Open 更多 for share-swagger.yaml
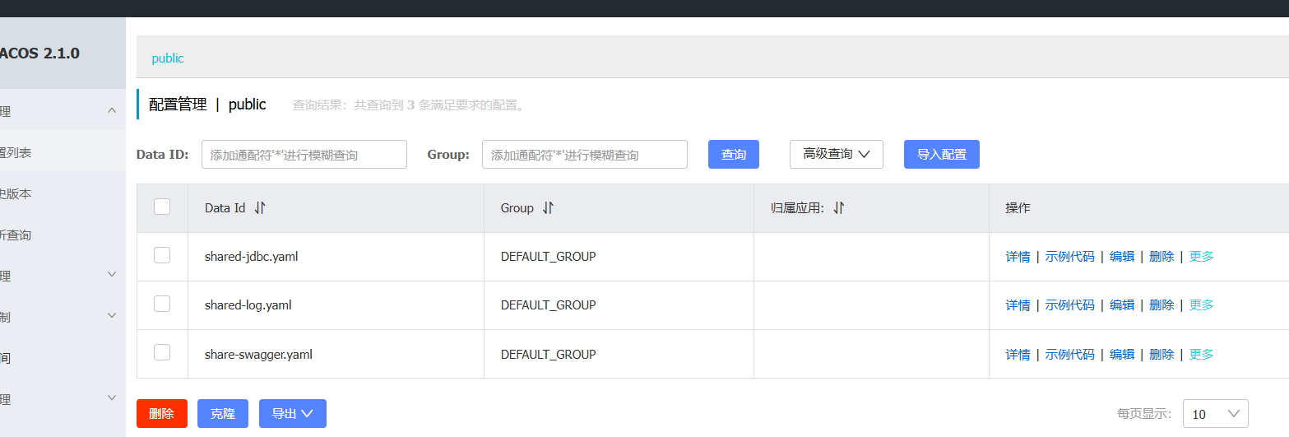 (1202, 355)
